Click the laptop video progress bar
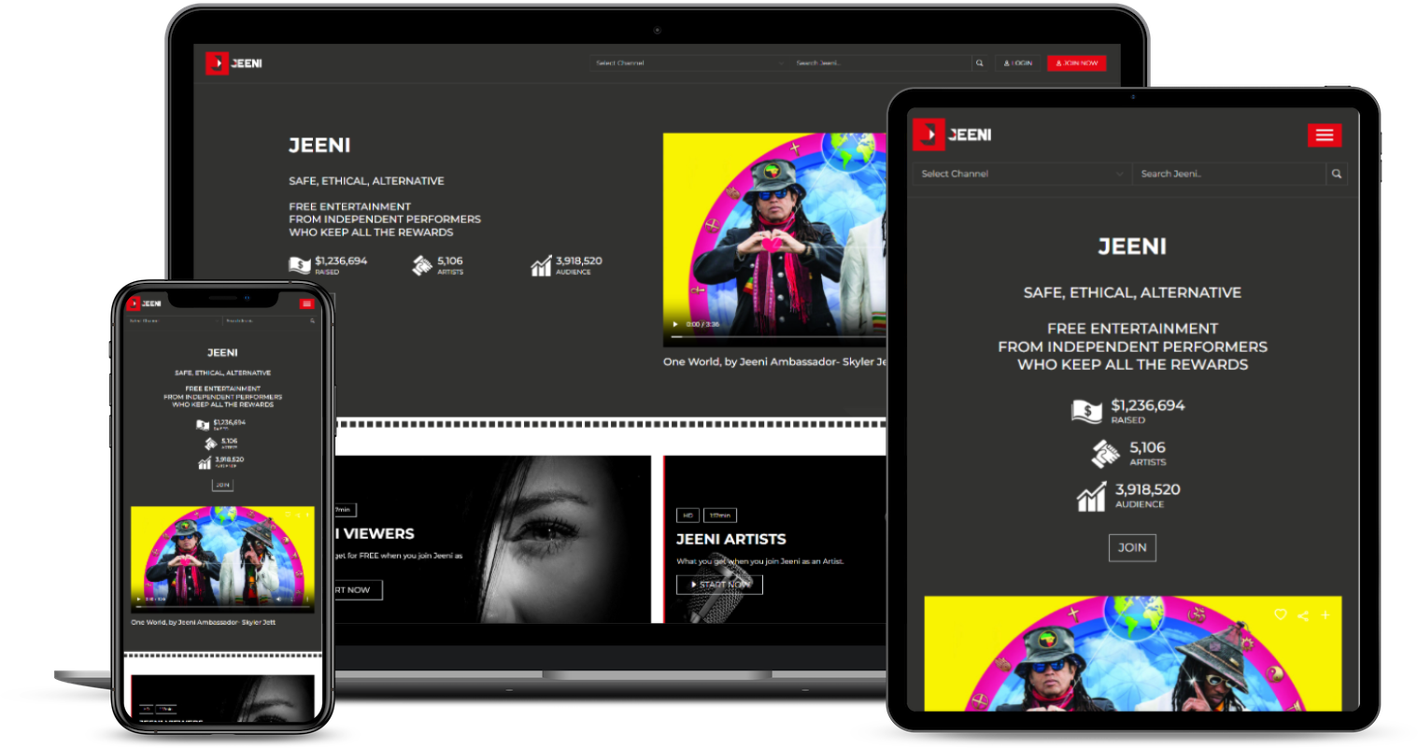The image size is (1418, 748). (x=777, y=336)
